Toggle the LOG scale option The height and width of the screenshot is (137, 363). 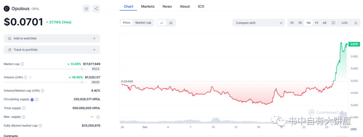(x=345, y=23)
